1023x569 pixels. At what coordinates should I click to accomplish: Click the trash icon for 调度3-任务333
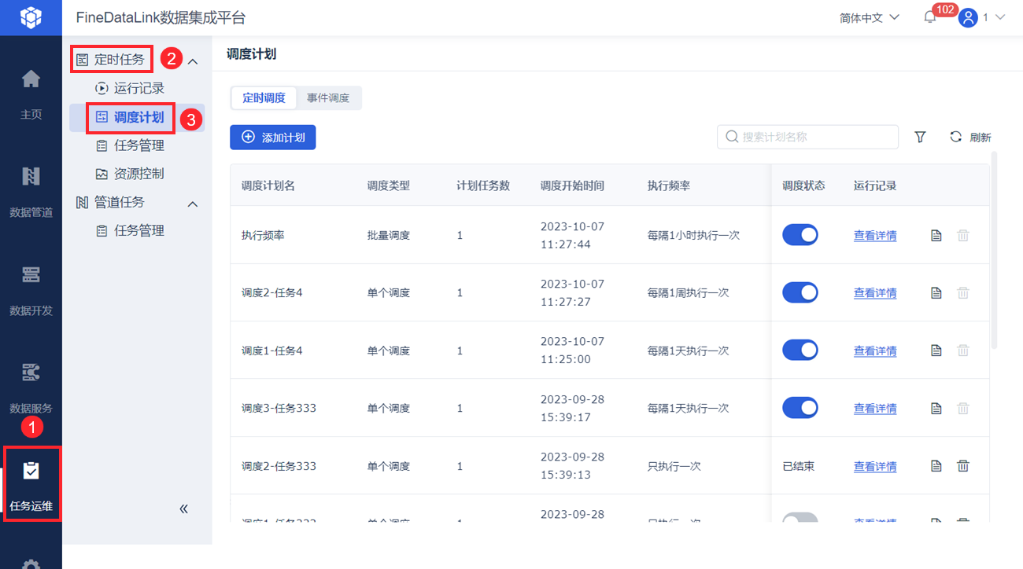962,408
